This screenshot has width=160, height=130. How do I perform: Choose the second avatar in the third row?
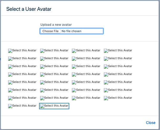point(54,66)
